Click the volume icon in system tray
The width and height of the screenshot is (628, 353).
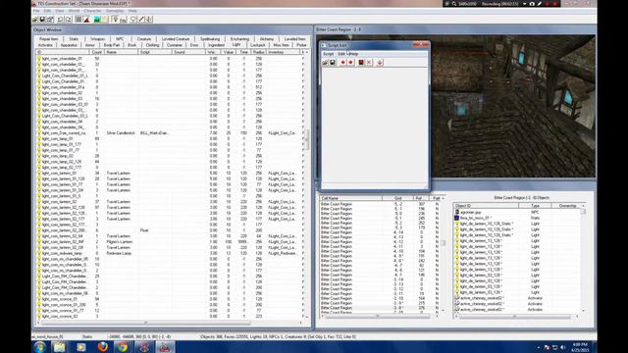point(562,347)
